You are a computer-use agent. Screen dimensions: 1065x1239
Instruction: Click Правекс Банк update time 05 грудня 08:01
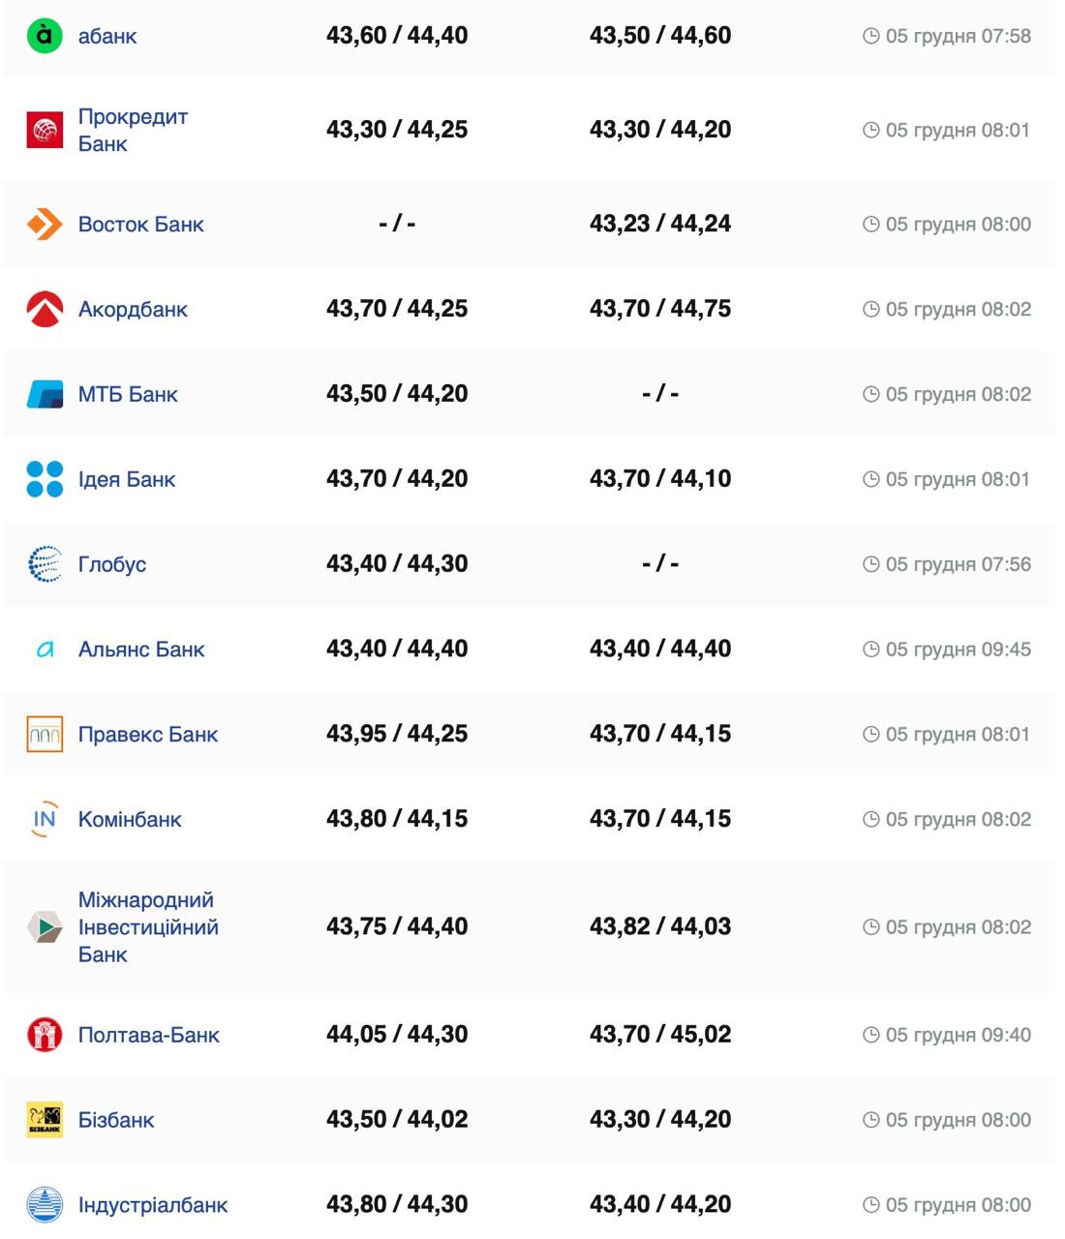tap(958, 735)
